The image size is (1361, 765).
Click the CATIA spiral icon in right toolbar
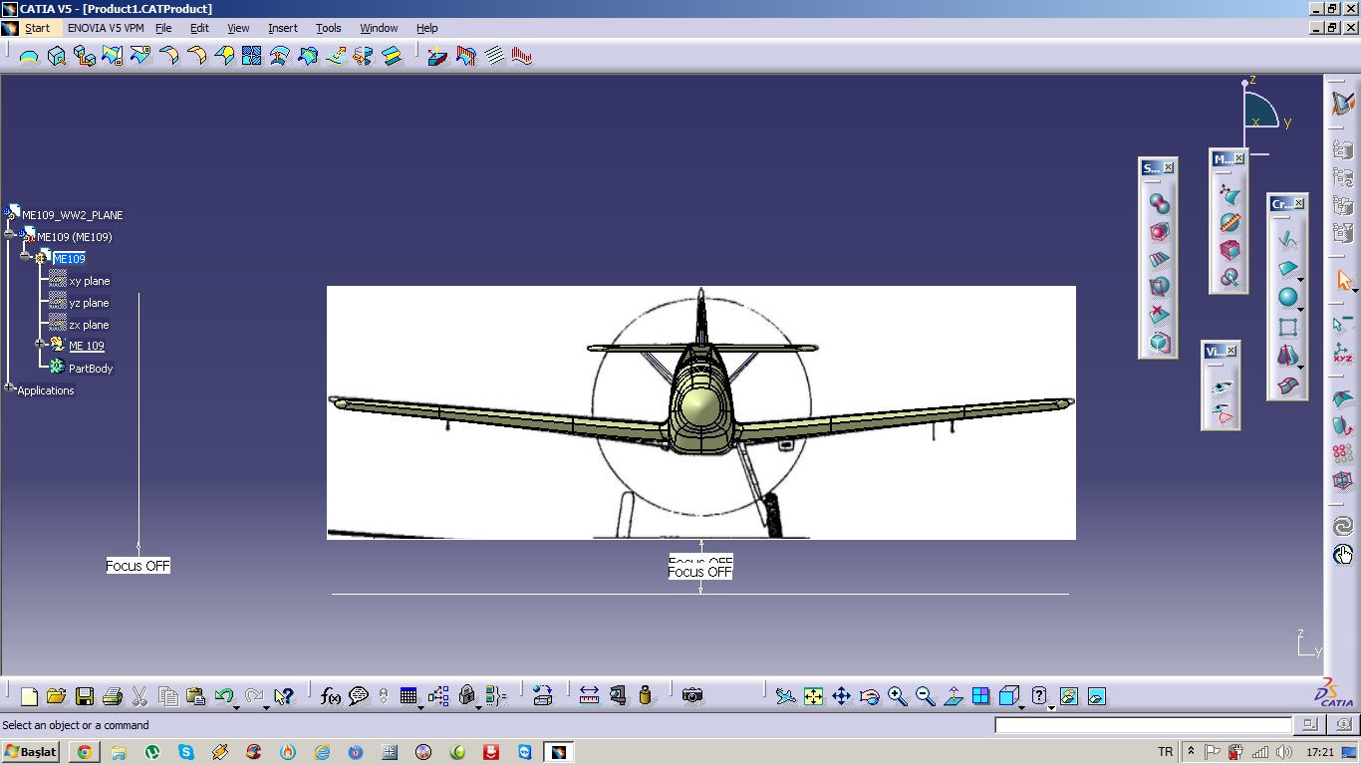[1343, 526]
